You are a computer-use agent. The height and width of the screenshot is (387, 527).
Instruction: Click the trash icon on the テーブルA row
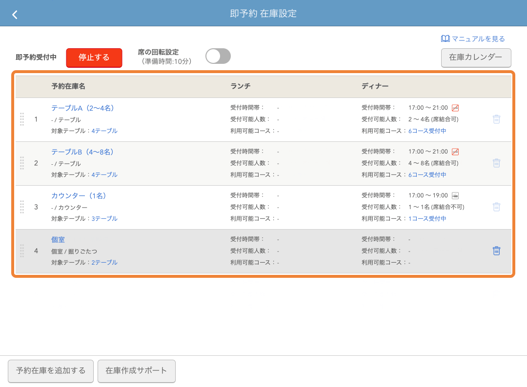pyautogui.click(x=497, y=119)
